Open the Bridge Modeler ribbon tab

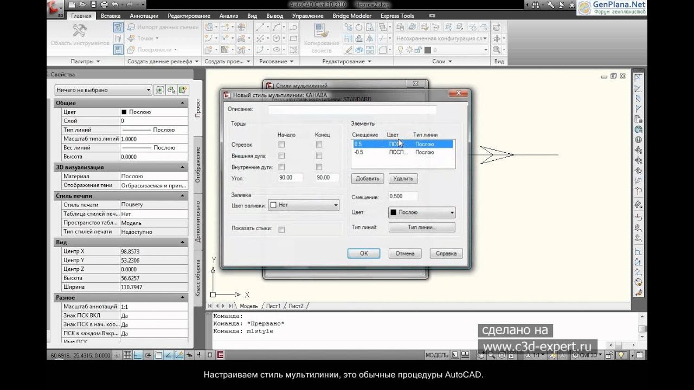click(353, 16)
